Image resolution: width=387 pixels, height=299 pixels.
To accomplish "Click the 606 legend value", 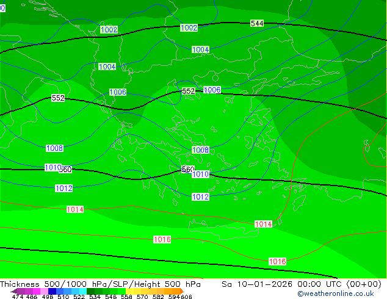I will click(x=186, y=297).
